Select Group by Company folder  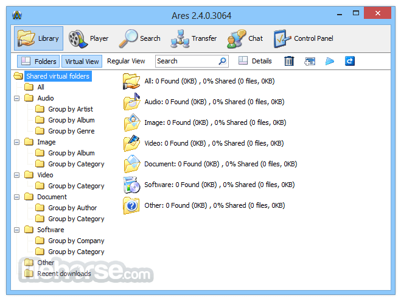pos(76,241)
